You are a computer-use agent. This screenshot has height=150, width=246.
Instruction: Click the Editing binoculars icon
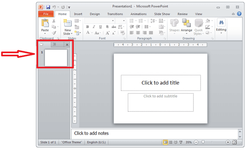221,23
